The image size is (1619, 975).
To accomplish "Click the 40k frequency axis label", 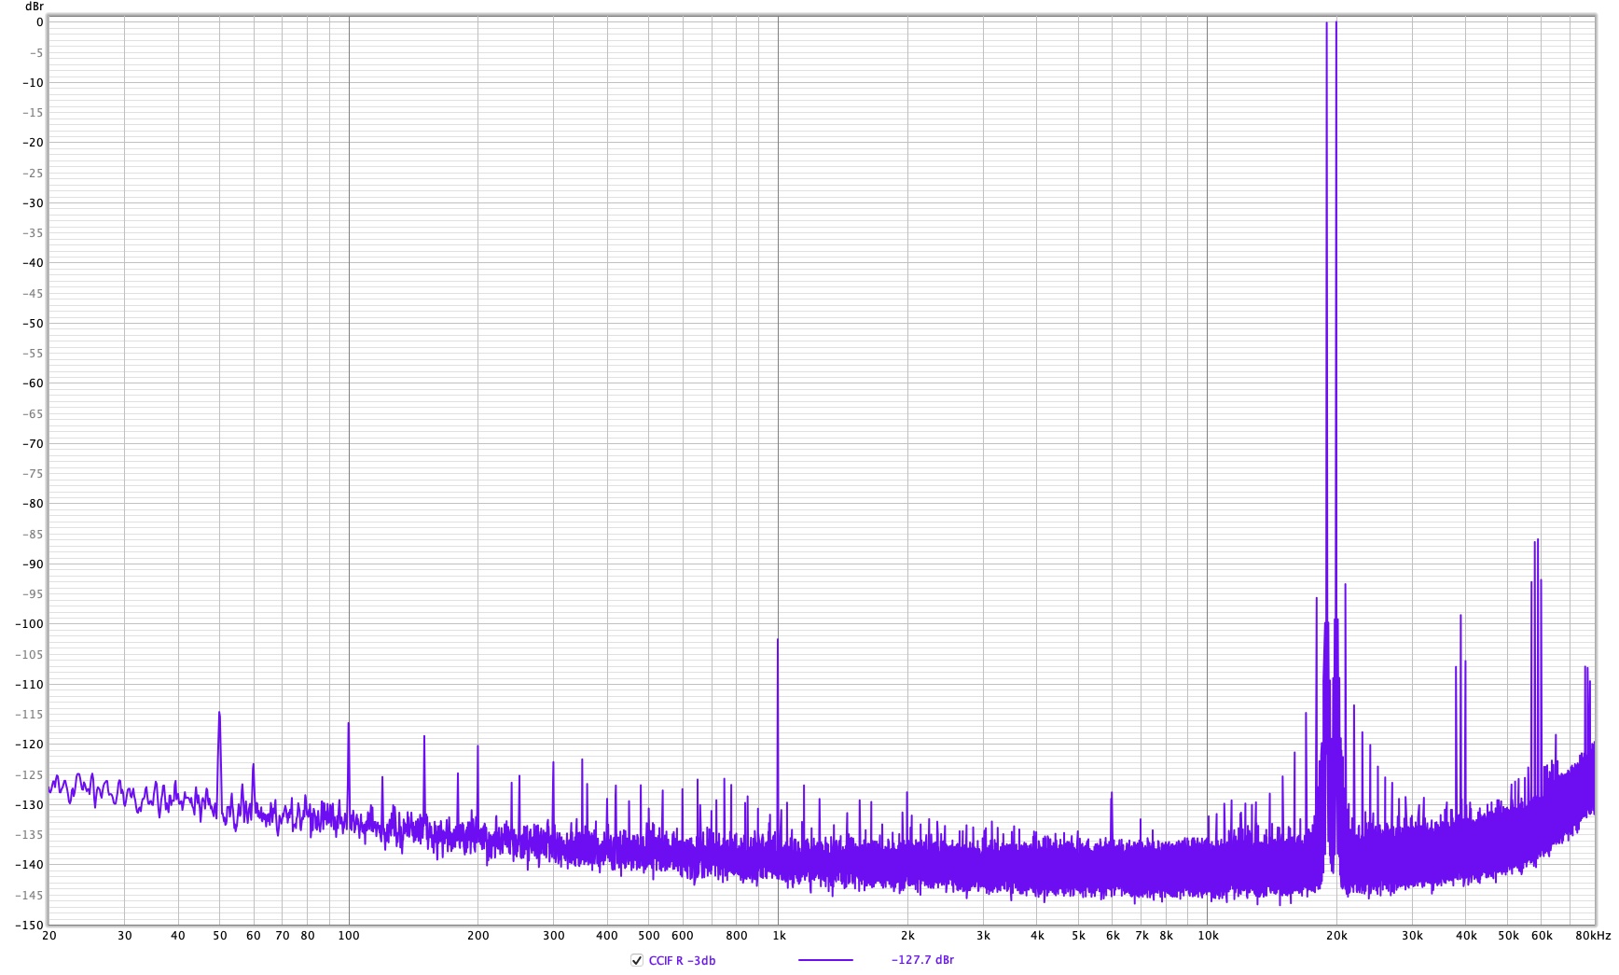I will click(x=1466, y=936).
